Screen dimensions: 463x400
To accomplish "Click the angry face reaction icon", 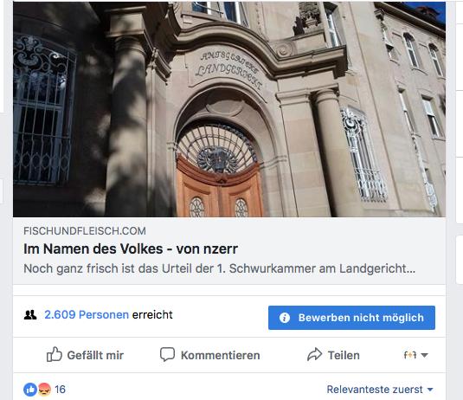I will click(x=44, y=390).
